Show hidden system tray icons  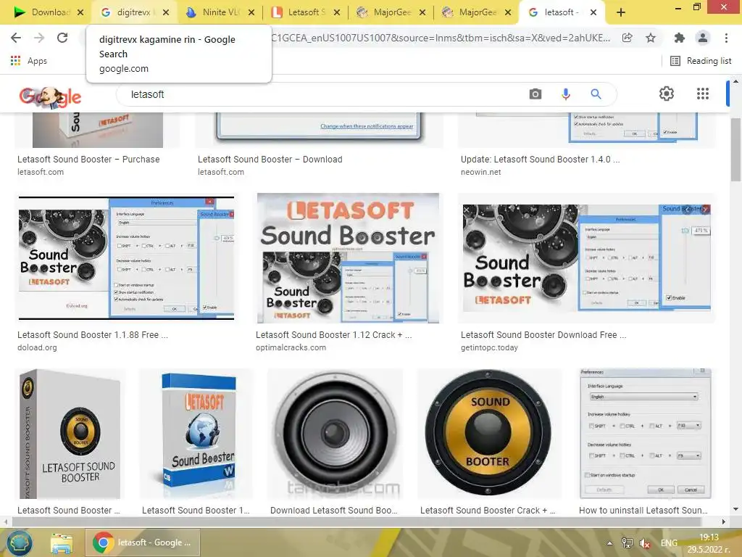point(609,543)
